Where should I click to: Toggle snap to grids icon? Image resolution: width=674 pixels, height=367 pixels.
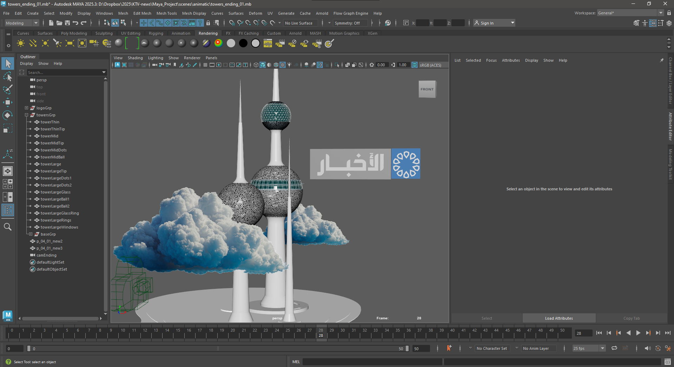click(x=232, y=23)
